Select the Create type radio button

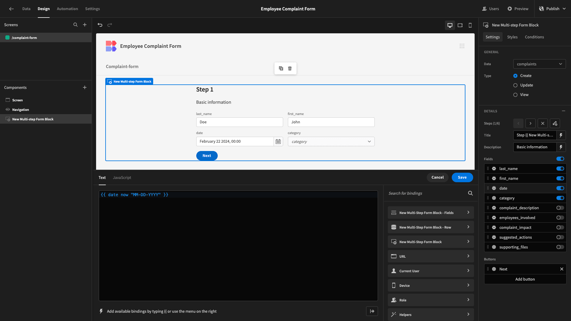coord(515,76)
